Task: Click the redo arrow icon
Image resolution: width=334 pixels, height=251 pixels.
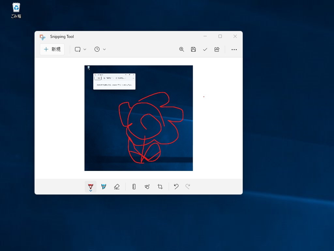Action: 188,187
